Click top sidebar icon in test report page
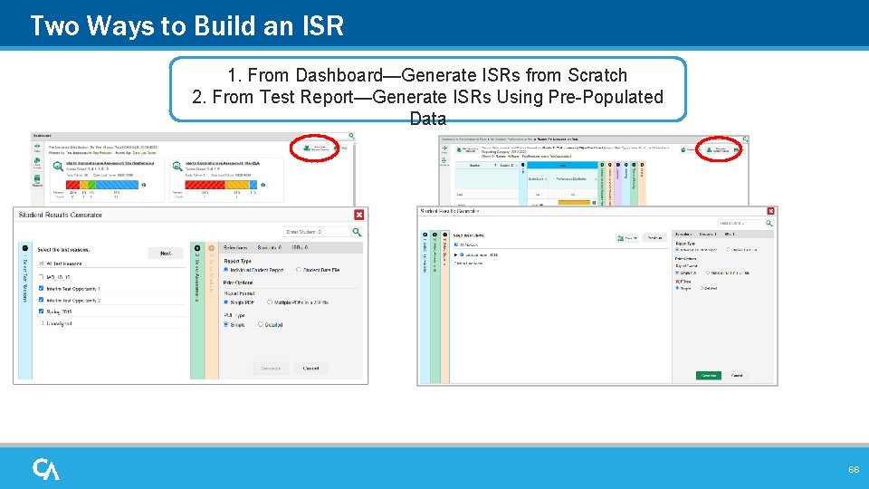The image size is (869, 489). coord(444,149)
